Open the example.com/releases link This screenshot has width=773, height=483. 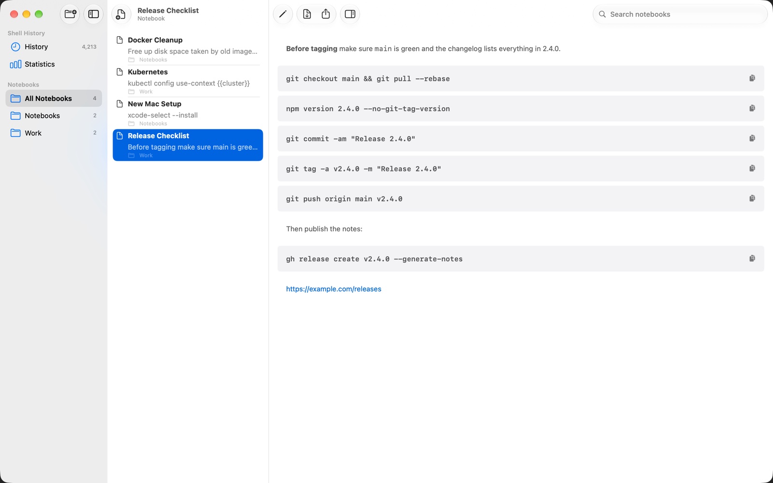point(333,289)
